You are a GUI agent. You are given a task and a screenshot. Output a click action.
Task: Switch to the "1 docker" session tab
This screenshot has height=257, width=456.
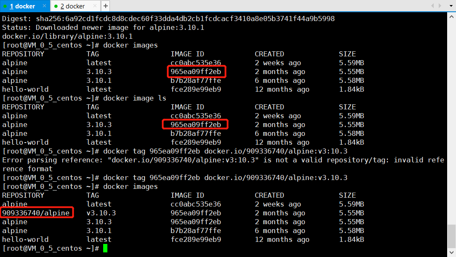tap(22, 6)
